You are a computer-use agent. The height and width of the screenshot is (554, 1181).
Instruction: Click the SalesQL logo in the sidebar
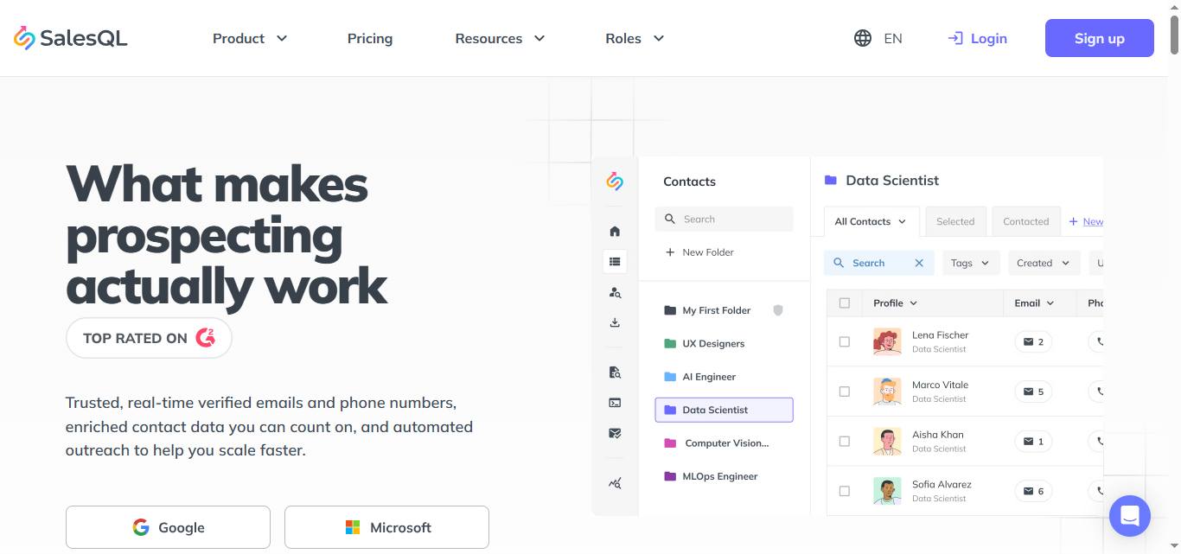tap(615, 181)
